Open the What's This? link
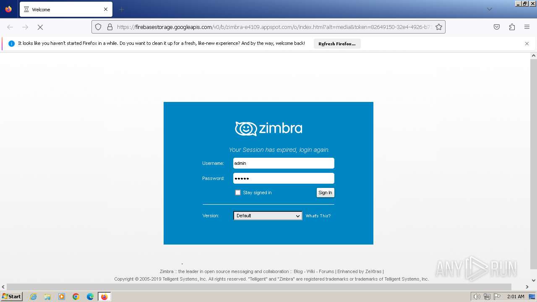The image size is (537, 302). click(x=318, y=216)
